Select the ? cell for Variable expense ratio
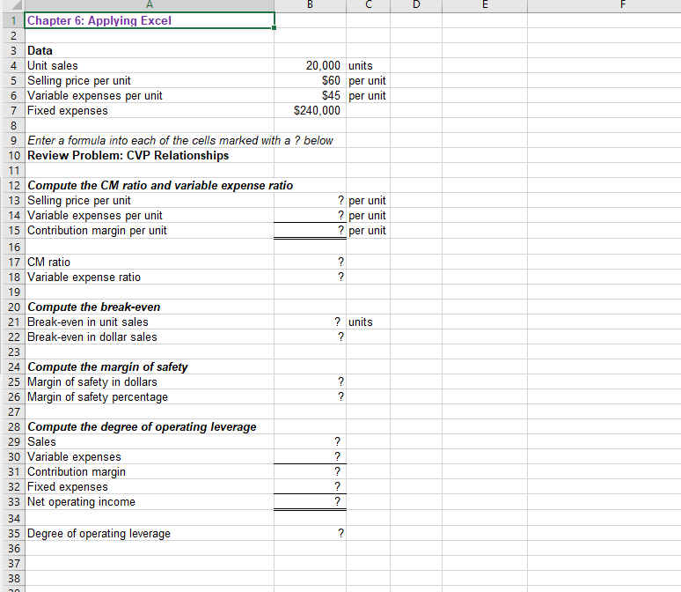 (310, 277)
